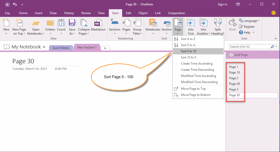
Task: Open the Quick Notes section tab
Action: (x=61, y=48)
